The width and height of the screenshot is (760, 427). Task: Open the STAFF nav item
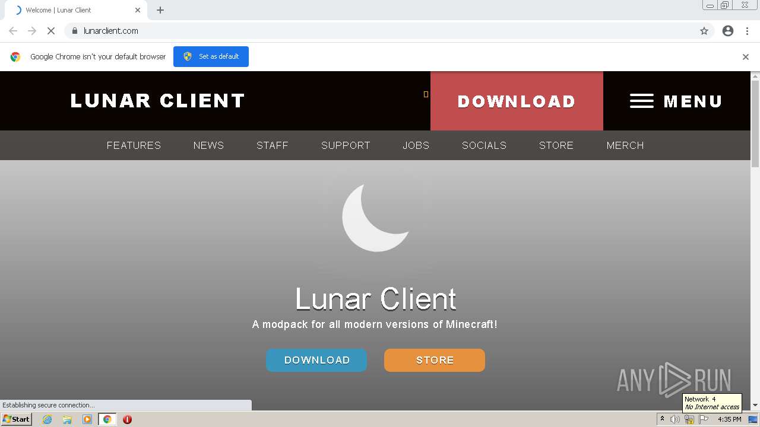pos(273,145)
